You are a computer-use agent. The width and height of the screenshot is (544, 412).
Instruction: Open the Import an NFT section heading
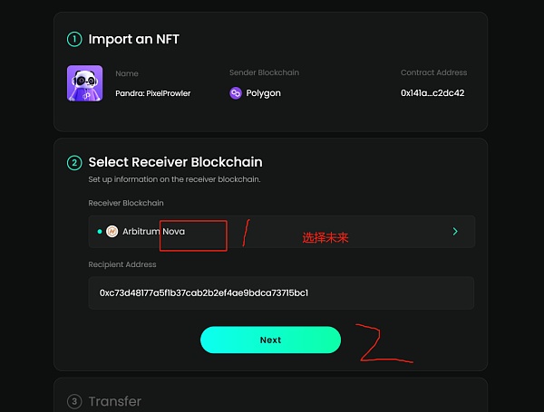[x=133, y=40]
